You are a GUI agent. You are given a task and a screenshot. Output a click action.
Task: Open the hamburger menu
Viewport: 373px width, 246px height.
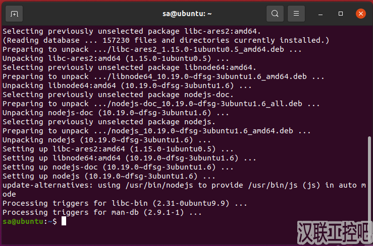[x=297, y=14]
